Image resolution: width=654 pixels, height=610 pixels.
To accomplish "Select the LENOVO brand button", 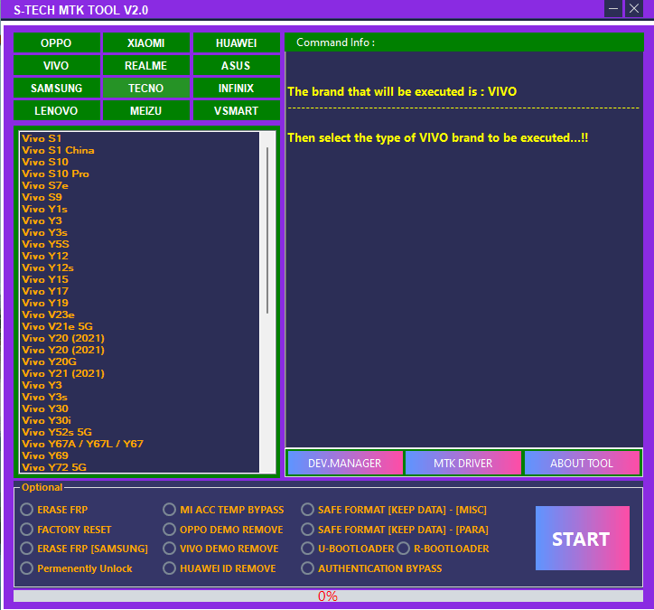I will pyautogui.click(x=57, y=110).
